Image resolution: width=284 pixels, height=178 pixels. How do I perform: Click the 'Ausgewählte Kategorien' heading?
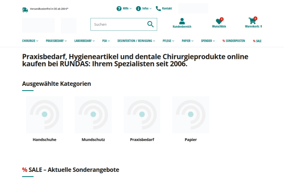click(56, 84)
